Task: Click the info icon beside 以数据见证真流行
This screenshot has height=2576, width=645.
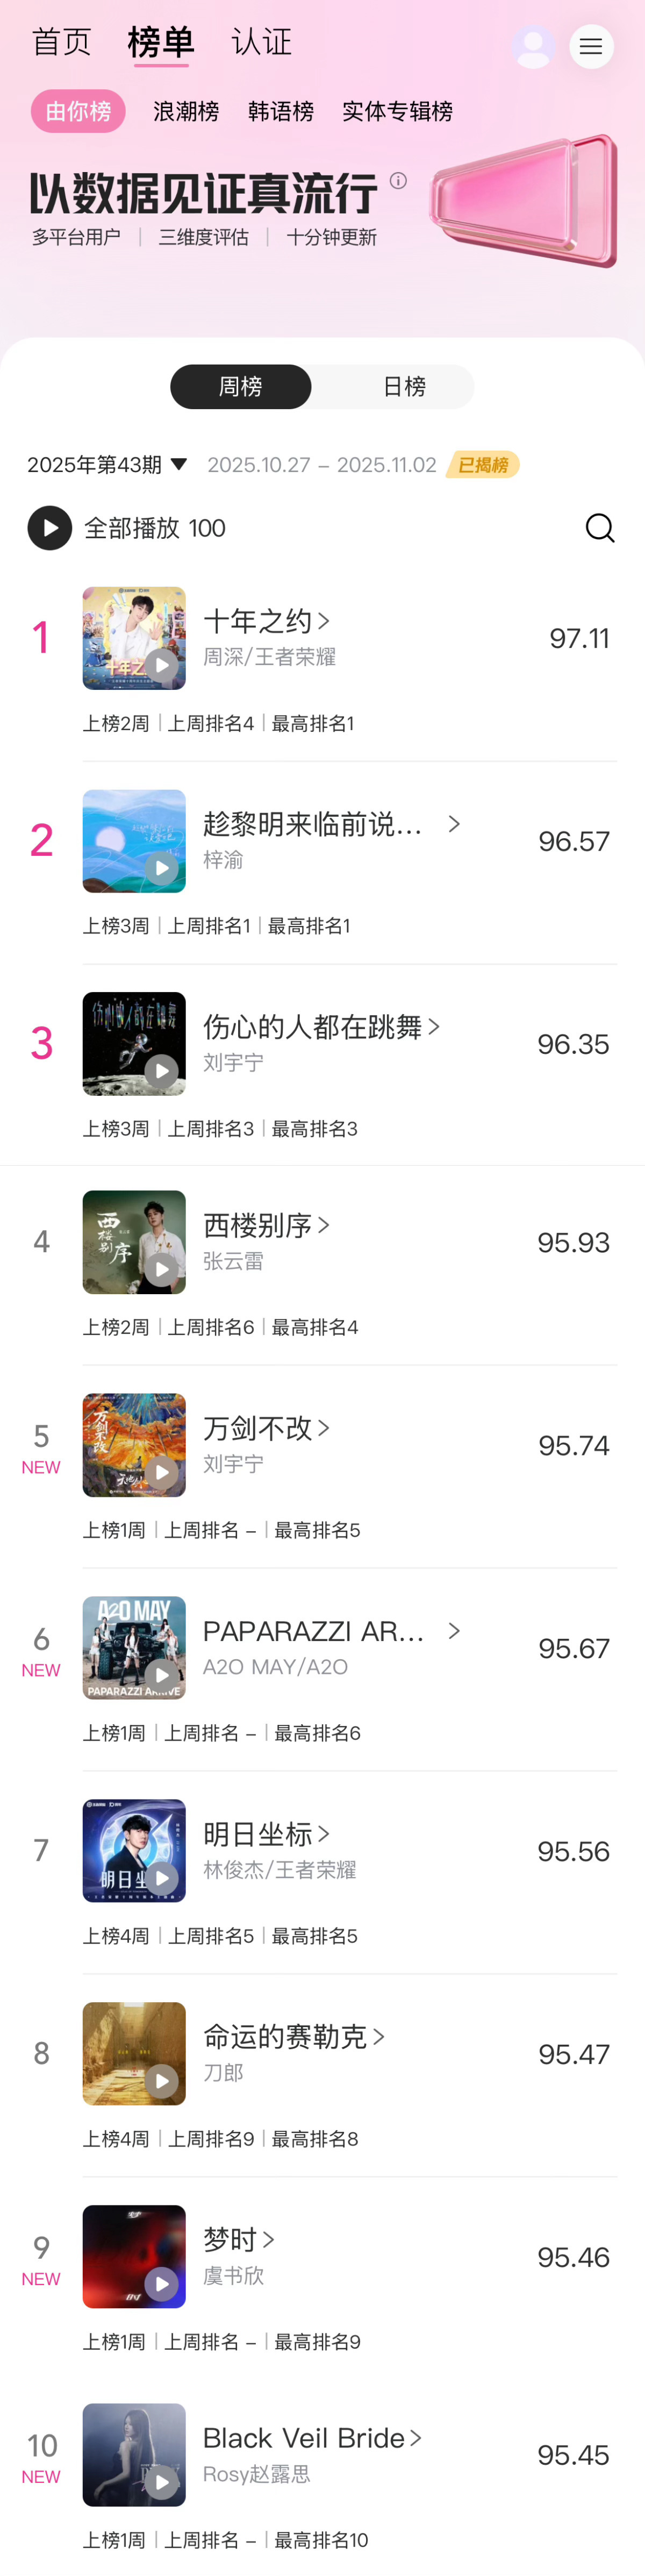Action: (x=400, y=181)
